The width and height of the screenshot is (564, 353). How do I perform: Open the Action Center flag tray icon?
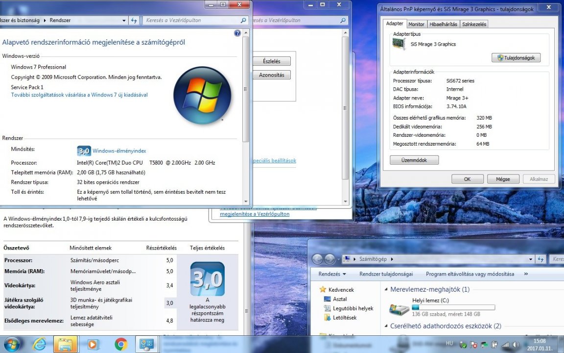click(x=474, y=345)
